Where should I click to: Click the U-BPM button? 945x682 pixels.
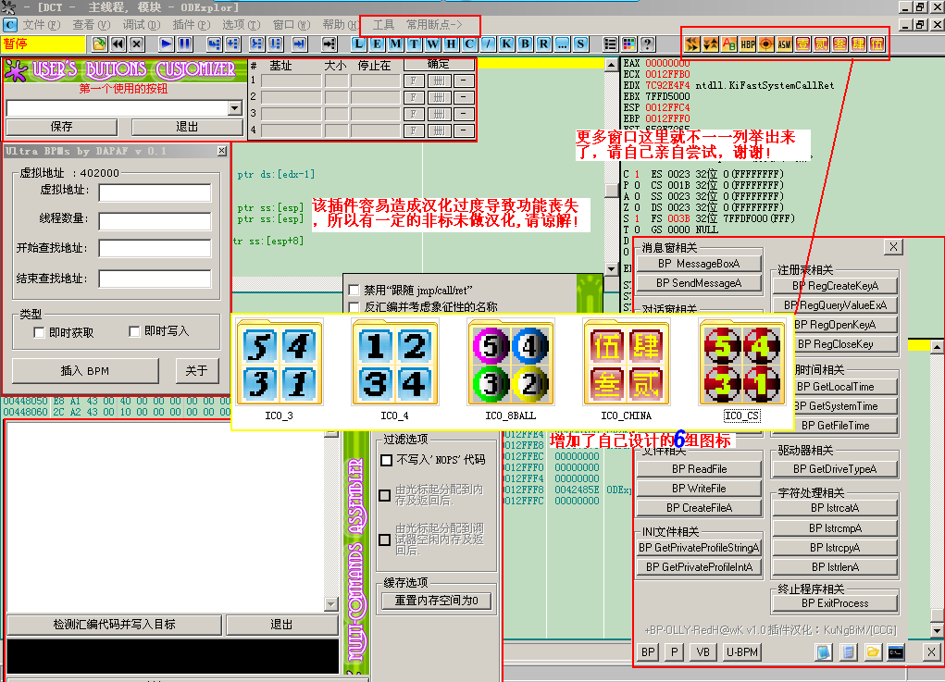coord(742,651)
